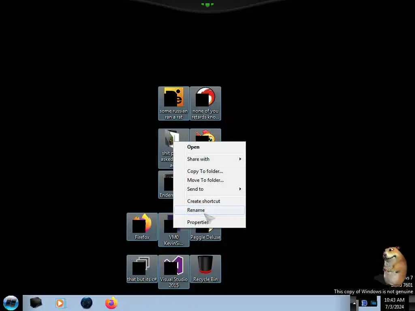Select Copy To folder... option
The width and height of the screenshot is (415, 311).
[210, 171]
